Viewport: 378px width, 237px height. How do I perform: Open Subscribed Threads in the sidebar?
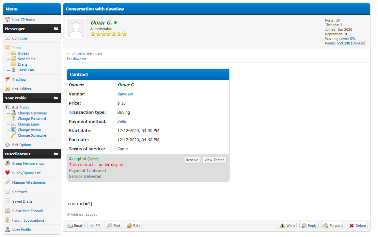pyautogui.click(x=28, y=211)
